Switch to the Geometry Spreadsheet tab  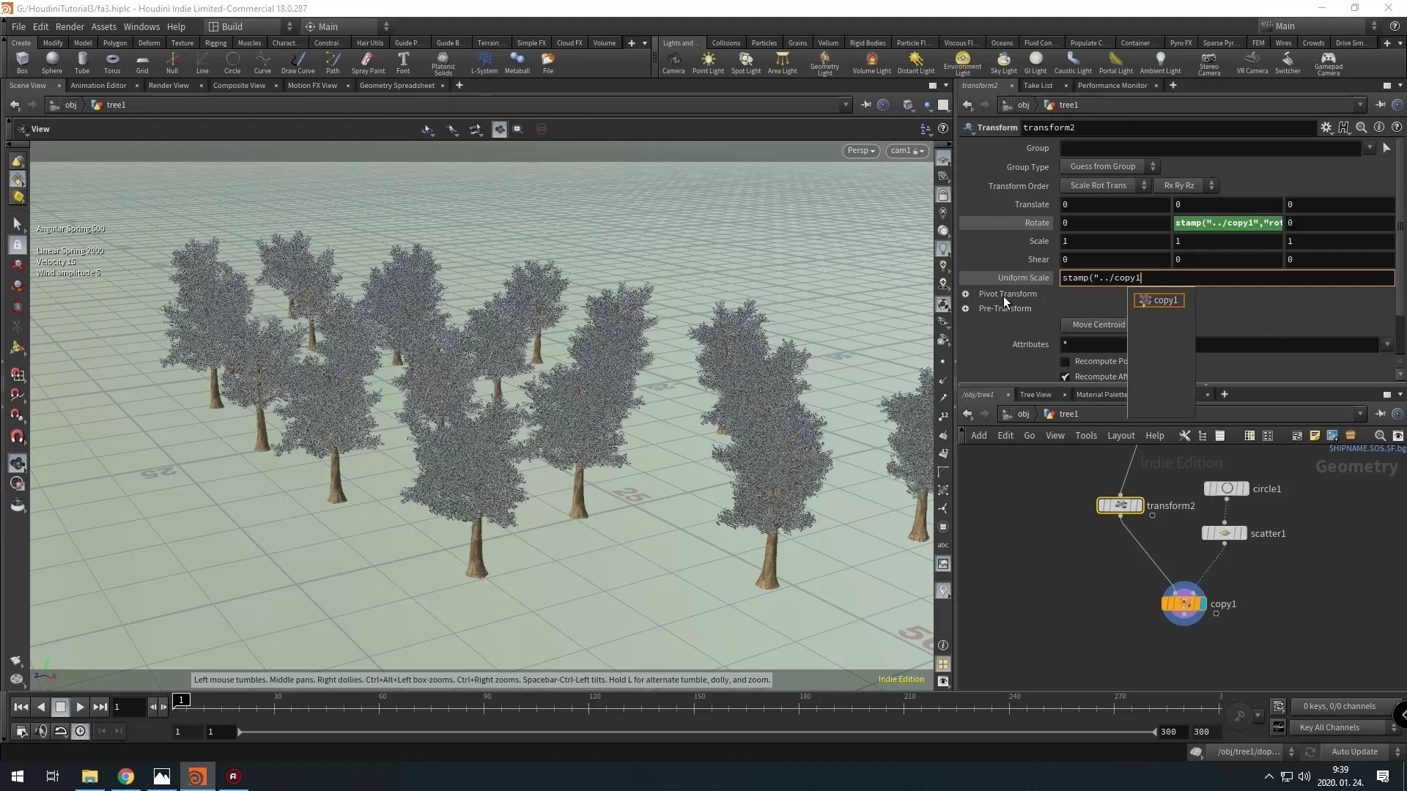point(396,86)
